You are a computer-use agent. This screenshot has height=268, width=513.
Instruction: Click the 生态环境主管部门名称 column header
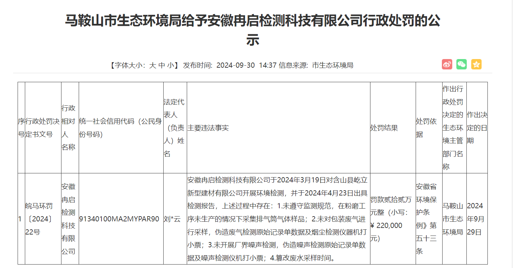(454, 128)
